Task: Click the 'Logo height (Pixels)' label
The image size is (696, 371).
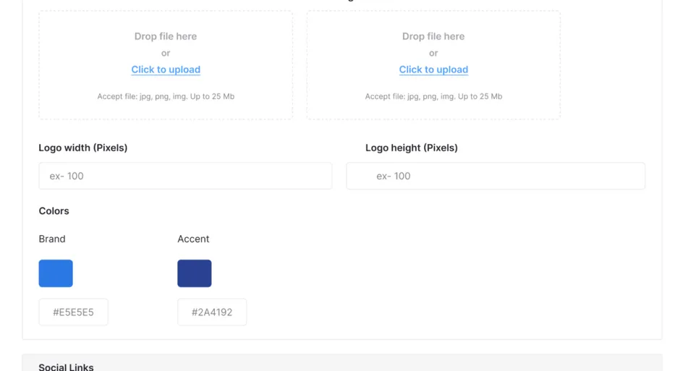Action: [412, 148]
